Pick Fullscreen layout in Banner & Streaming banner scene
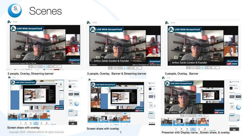The height and width of the screenshot is (136, 242). pos(140,68)
